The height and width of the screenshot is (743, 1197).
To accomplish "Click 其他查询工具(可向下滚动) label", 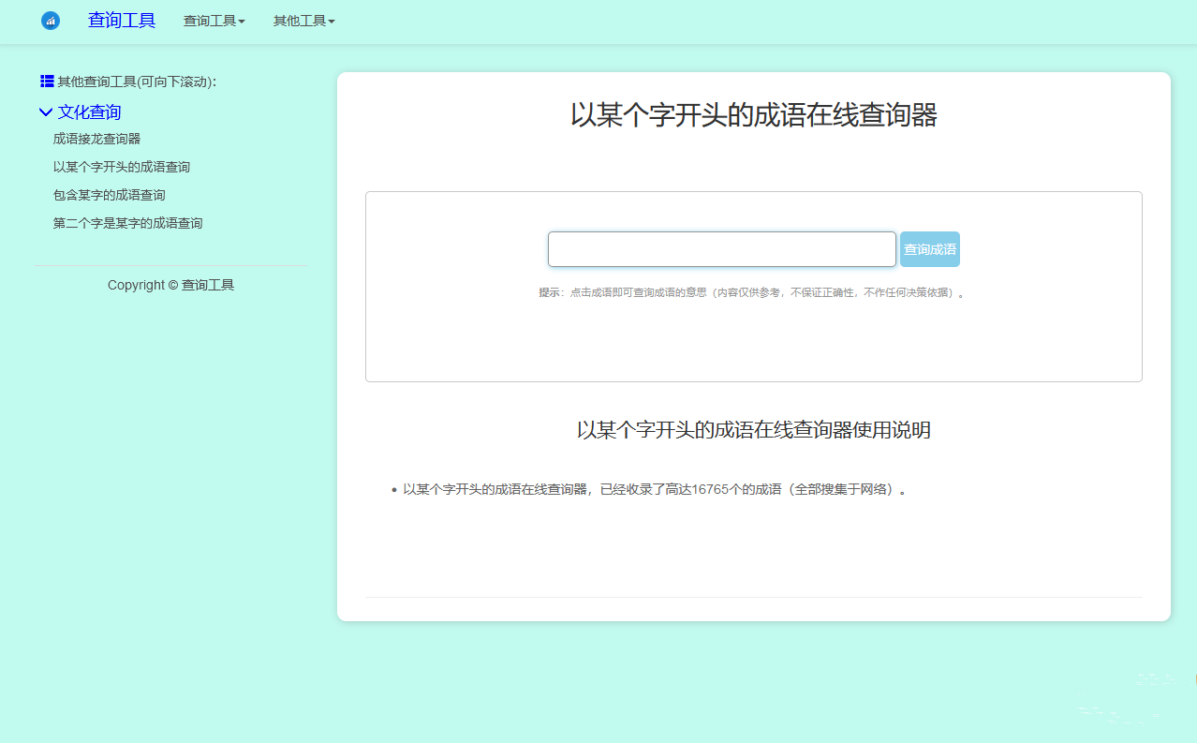I will click(137, 82).
